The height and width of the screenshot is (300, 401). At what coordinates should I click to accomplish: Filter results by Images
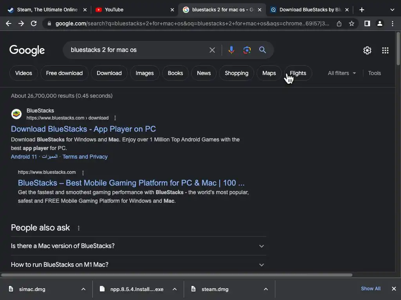[x=145, y=73]
